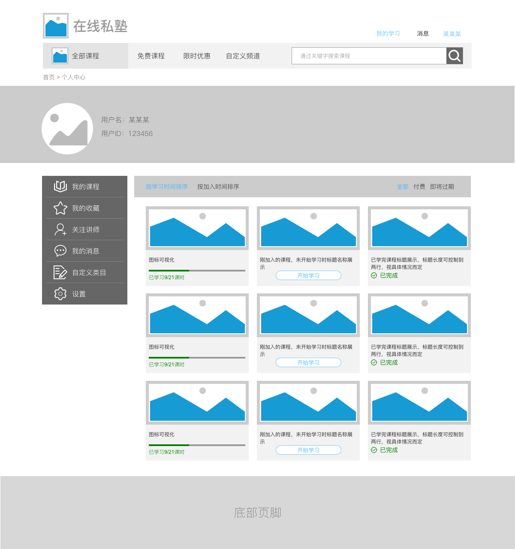Click 开始学习 button in second row
Screen dimensions: 515x549
coord(308,362)
